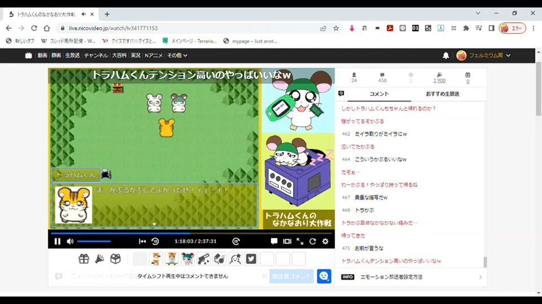Go to チャンネル in the top navigation

(96, 55)
